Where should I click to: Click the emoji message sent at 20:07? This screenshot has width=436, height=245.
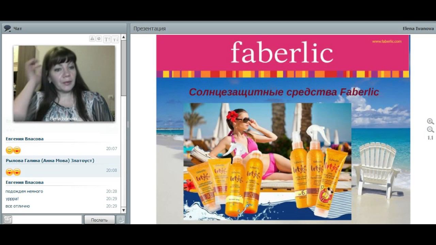(13, 150)
